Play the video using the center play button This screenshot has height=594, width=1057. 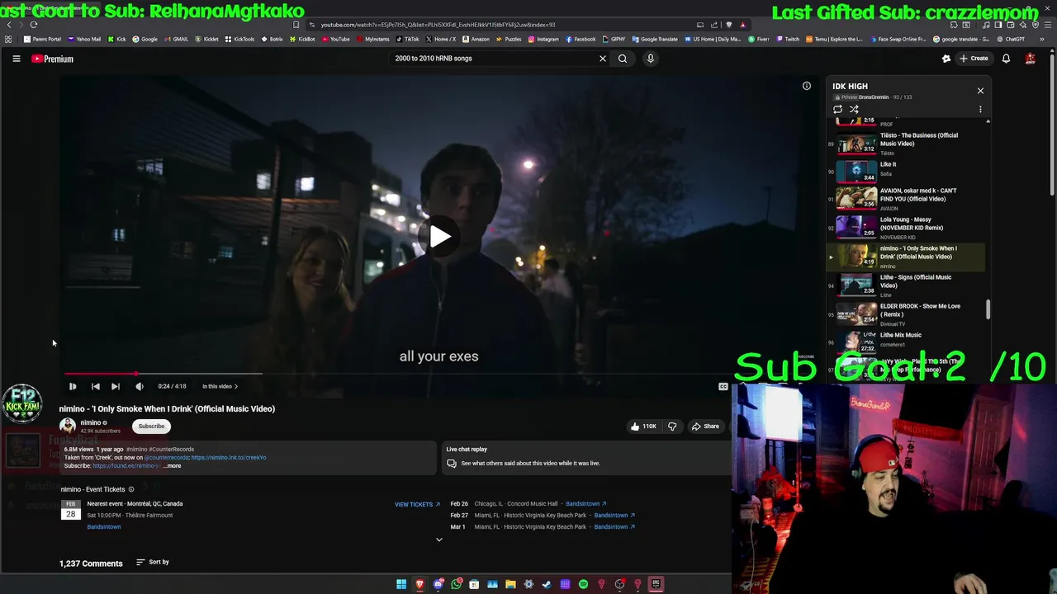(439, 238)
